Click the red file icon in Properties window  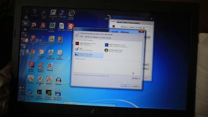click(x=113, y=26)
